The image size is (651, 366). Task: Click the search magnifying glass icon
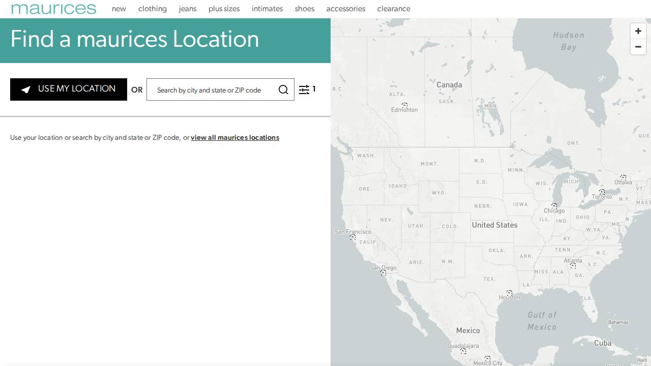point(283,89)
